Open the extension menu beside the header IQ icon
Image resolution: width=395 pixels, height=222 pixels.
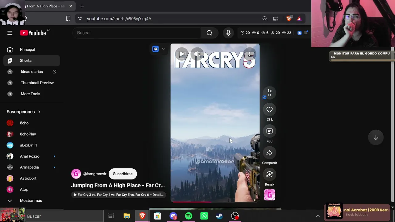(306, 33)
